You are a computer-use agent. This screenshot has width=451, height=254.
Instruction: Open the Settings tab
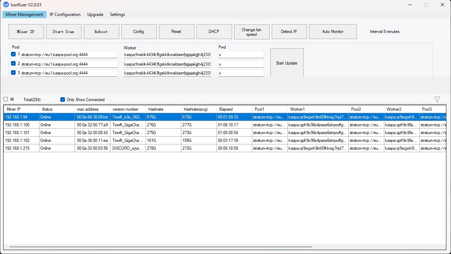pos(117,15)
